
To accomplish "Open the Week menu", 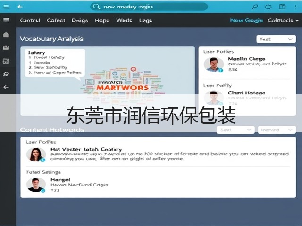I will (124, 20).
